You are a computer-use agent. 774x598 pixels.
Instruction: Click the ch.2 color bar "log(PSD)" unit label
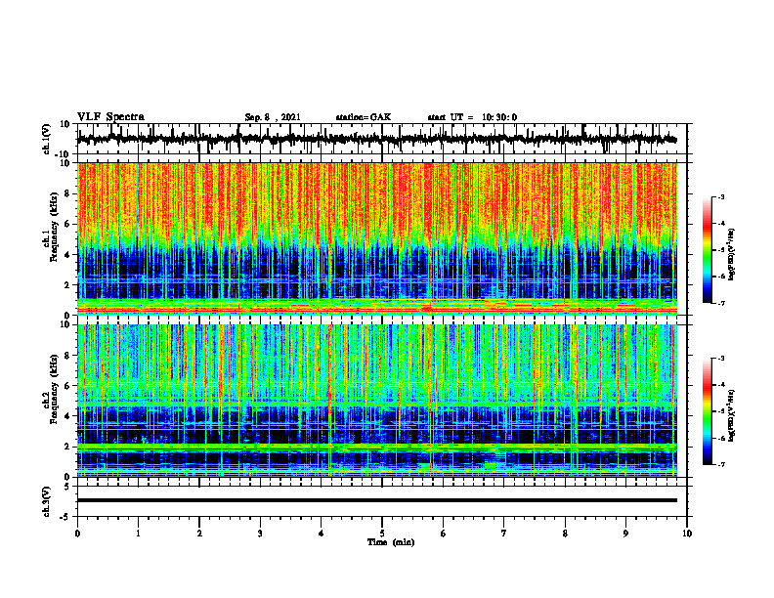click(x=732, y=415)
